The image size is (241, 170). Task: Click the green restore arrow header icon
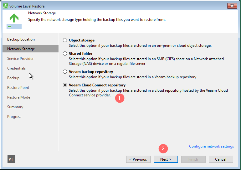[14, 21]
